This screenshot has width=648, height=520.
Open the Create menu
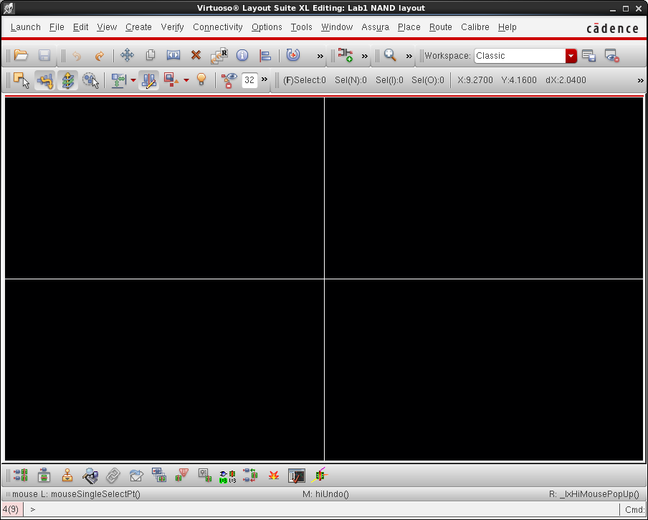138,27
